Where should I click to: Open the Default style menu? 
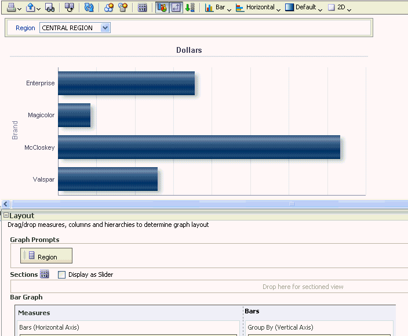[304, 8]
